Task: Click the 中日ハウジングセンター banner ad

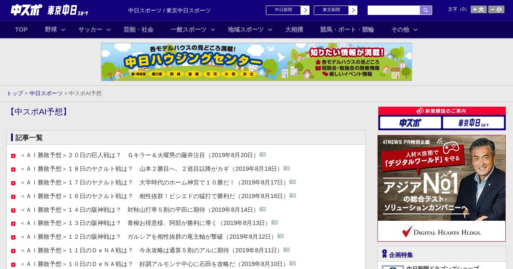Action: pos(256,62)
